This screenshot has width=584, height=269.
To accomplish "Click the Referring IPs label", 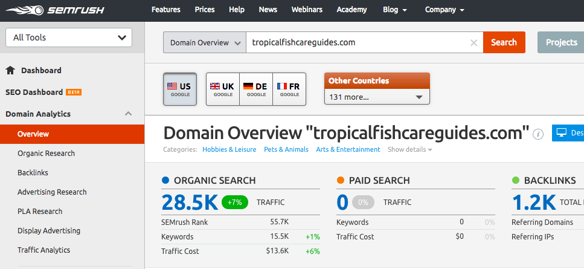I will click(533, 236).
